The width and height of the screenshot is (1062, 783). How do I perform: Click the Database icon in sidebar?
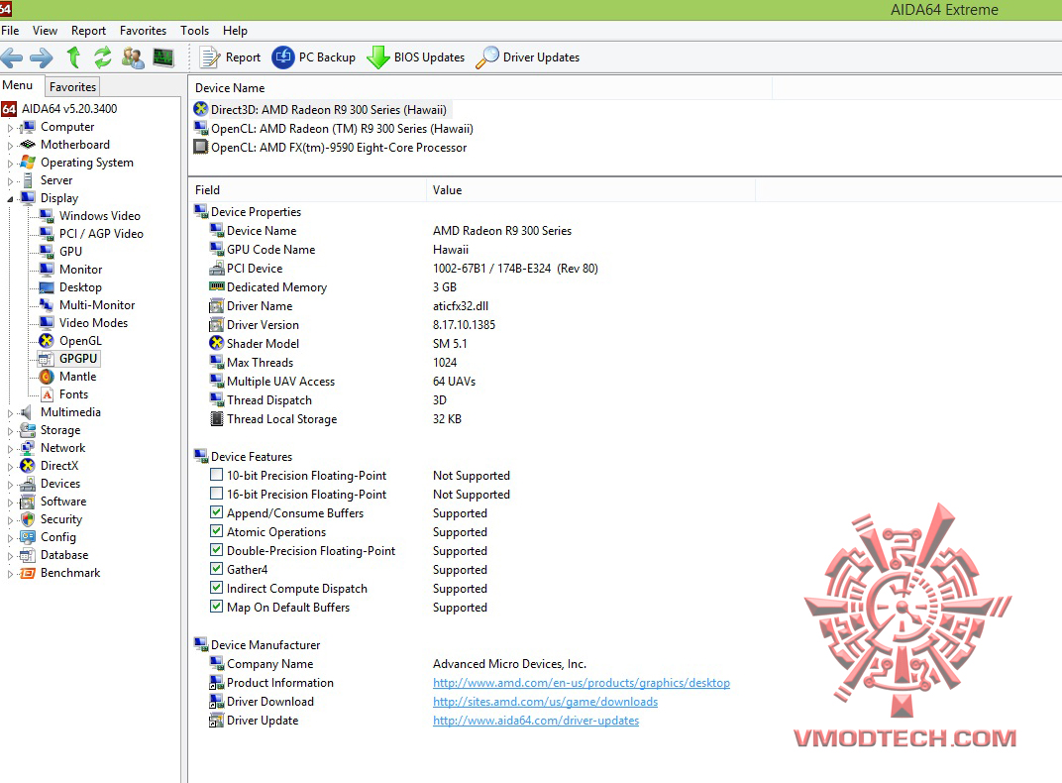(x=27, y=555)
